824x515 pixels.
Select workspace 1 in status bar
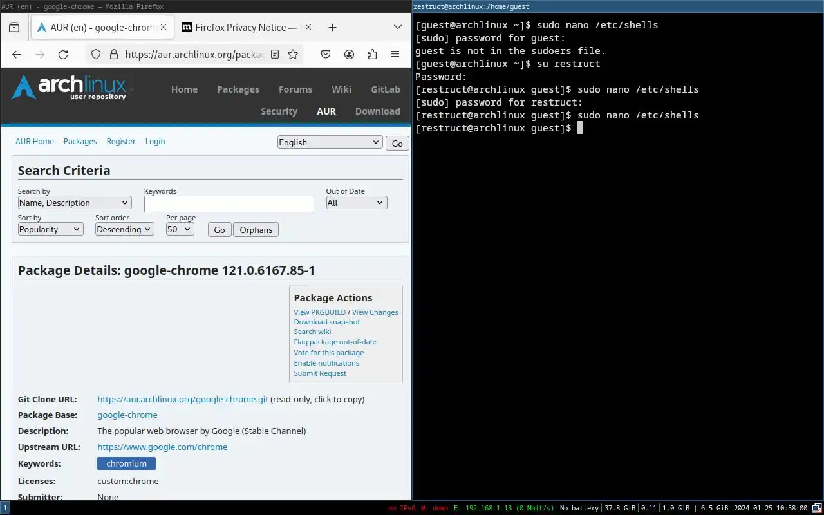[5, 508]
